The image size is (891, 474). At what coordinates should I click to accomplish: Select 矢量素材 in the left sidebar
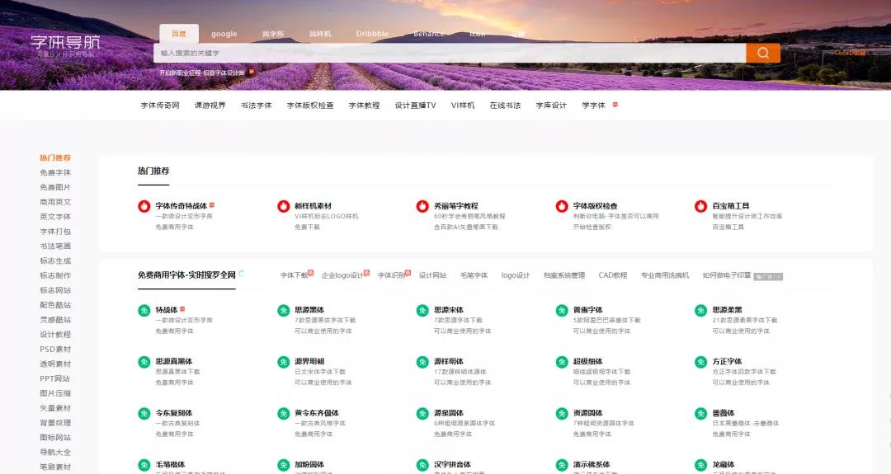(x=55, y=408)
